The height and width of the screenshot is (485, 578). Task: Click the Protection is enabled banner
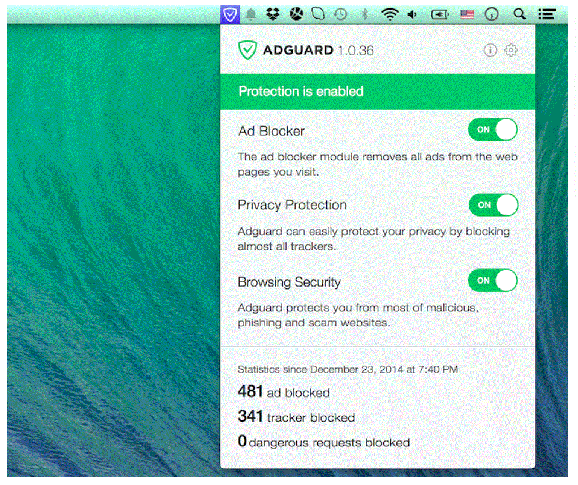tap(378, 92)
